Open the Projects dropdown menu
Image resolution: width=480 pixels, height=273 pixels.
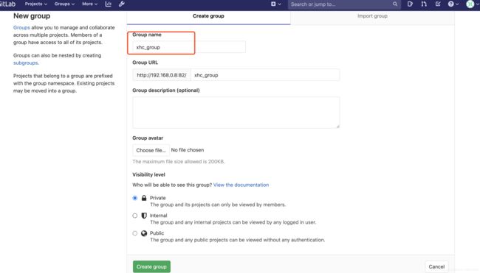pyautogui.click(x=36, y=4)
